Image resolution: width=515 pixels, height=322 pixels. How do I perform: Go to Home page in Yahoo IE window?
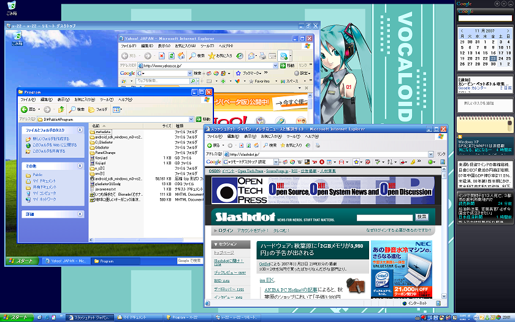coord(181,56)
